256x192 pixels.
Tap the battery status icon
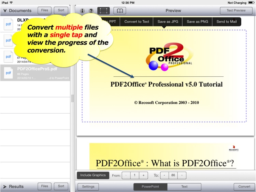pyautogui.click(x=251, y=3)
